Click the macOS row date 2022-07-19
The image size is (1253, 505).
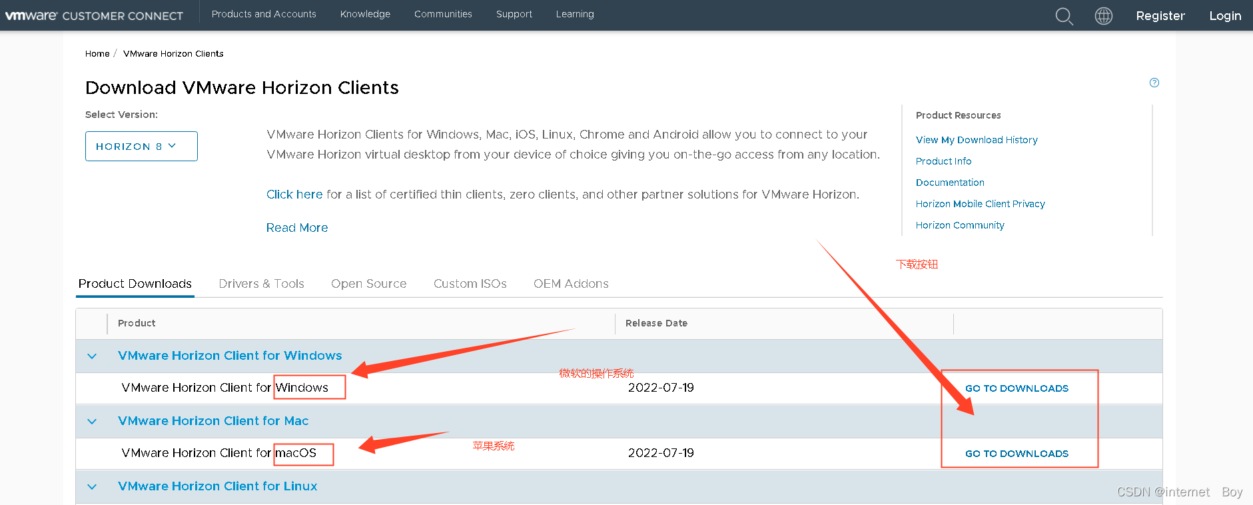661,453
